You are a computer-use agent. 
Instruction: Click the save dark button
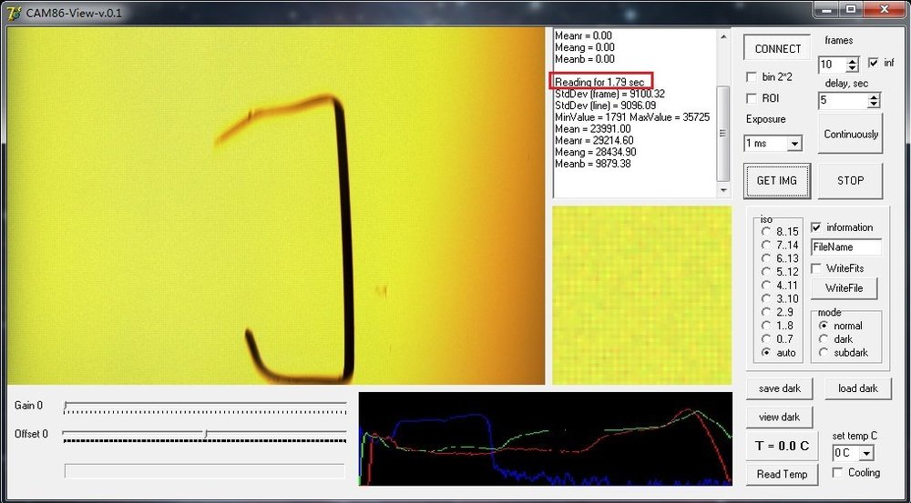(779, 388)
